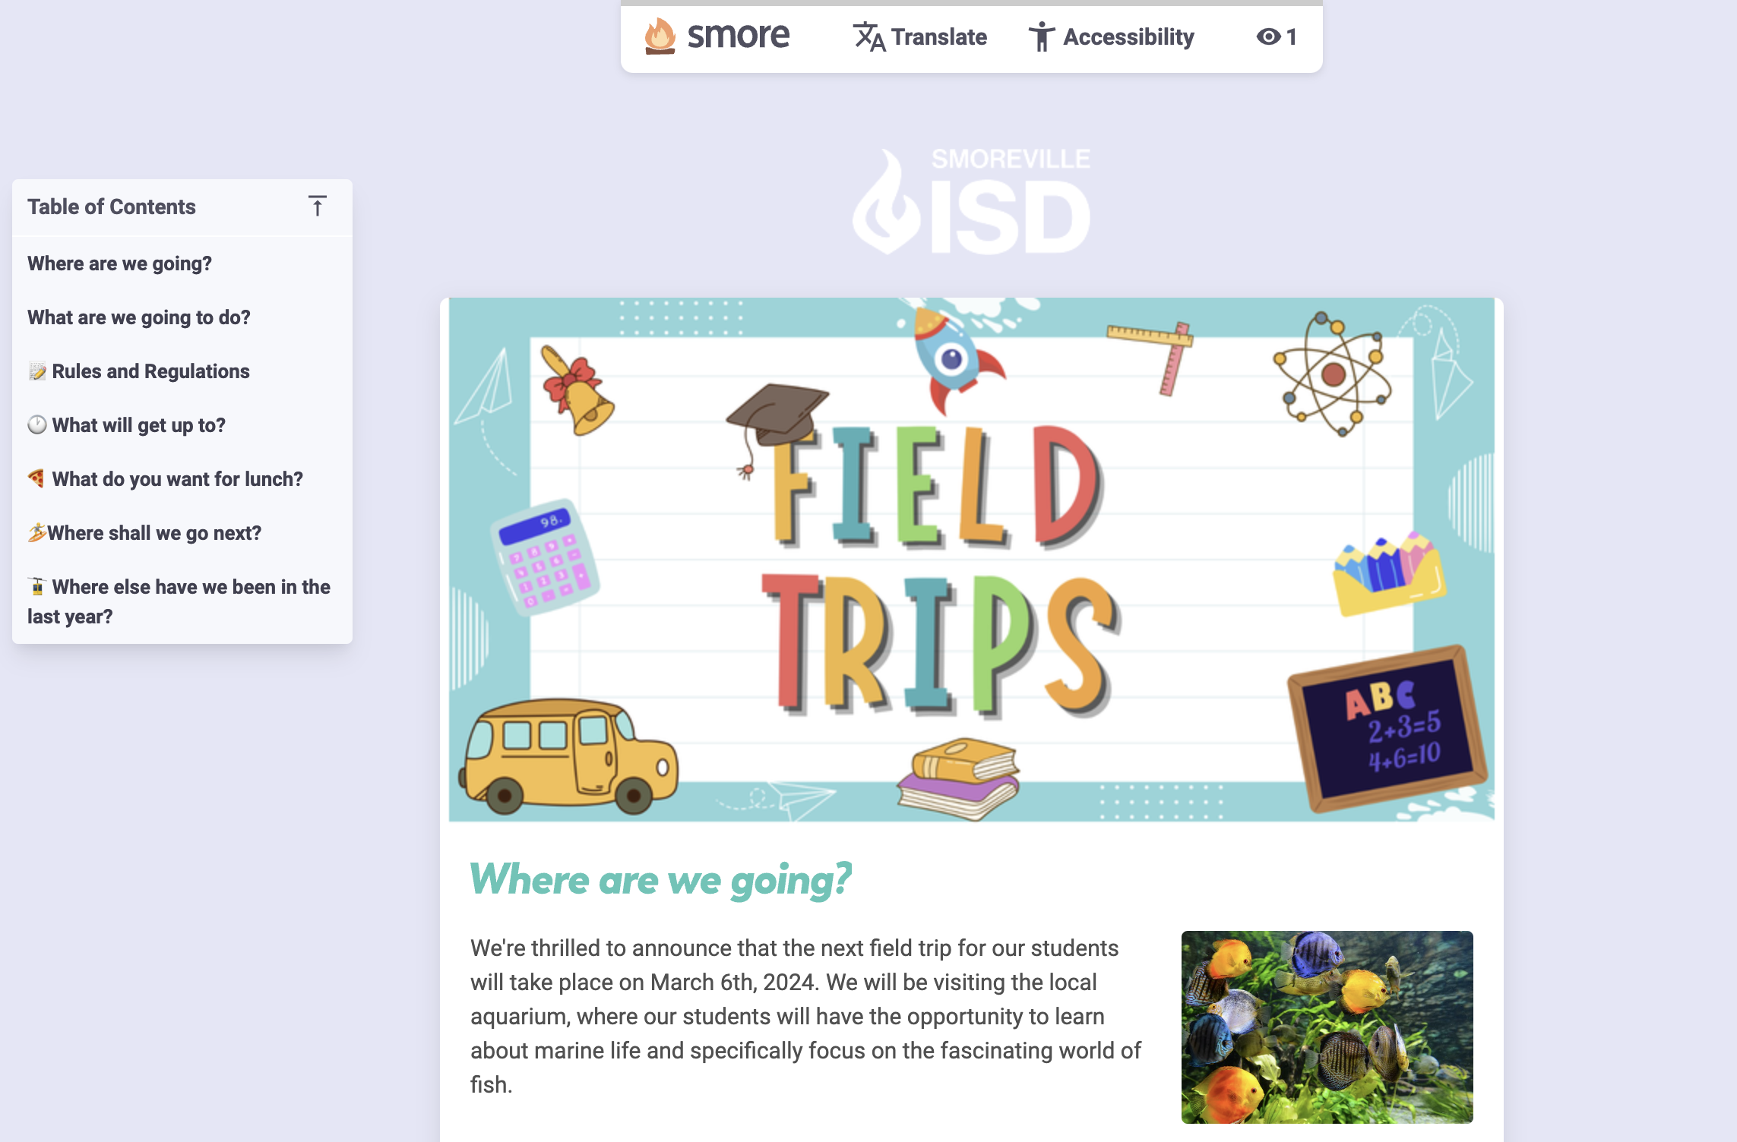The height and width of the screenshot is (1142, 1737).
Task: Click the Accessibility person icon
Action: coord(1041,36)
